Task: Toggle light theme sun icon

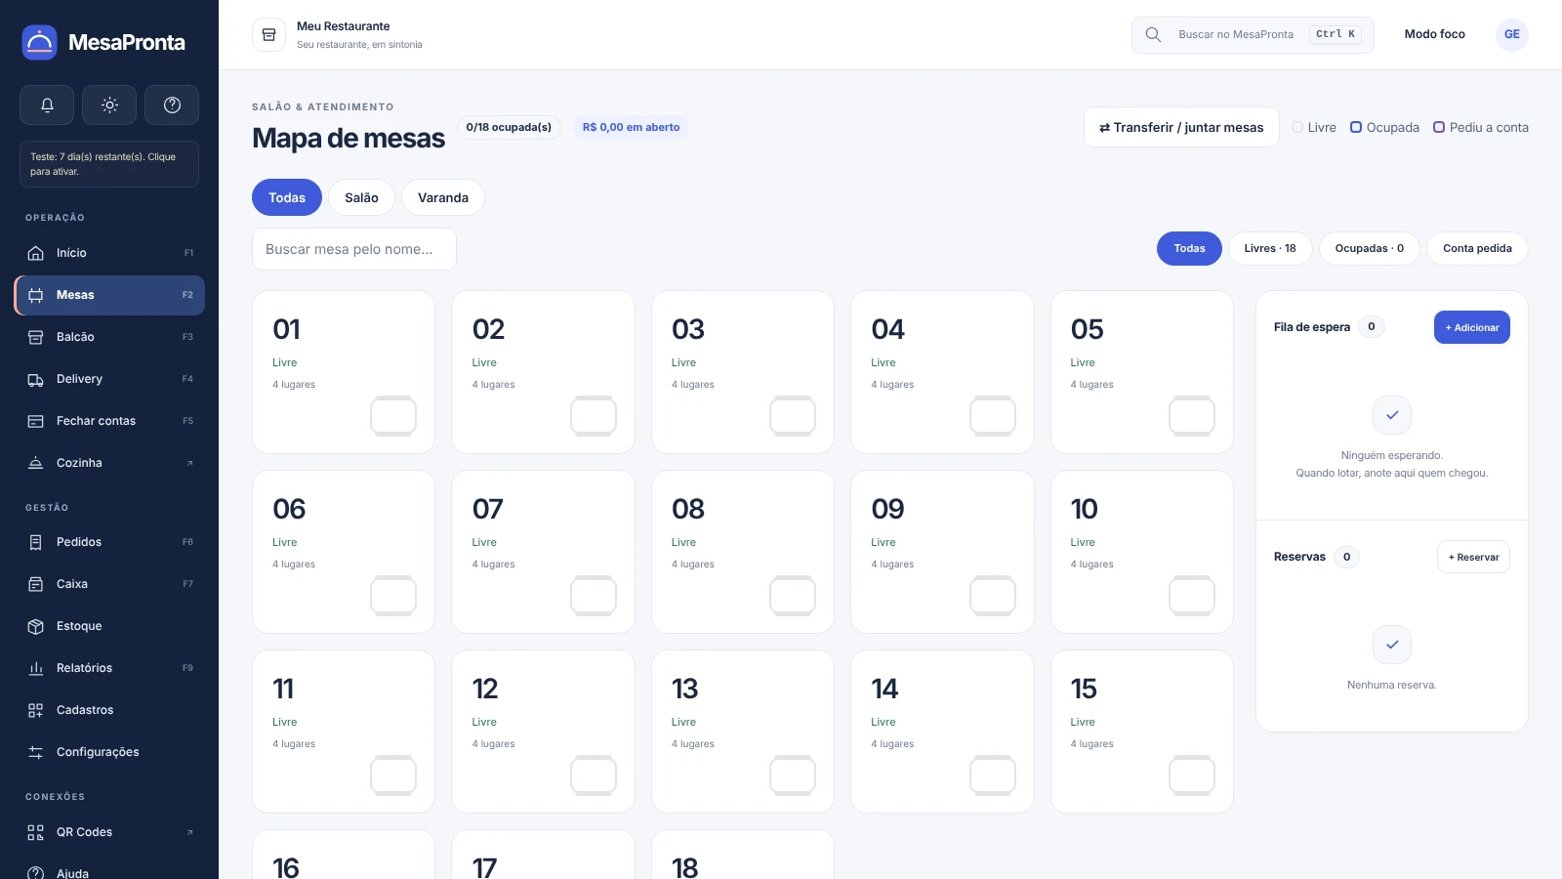Action: pyautogui.click(x=109, y=105)
